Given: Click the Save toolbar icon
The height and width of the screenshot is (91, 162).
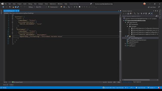Looking at the screenshot, I should point(16,7).
